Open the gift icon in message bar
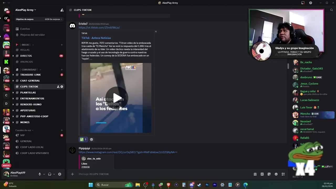 (255, 174)
